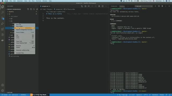Screen dimensions: 172x96
Task: Create a new terminal with plus icon
Action: coord(155,6)
